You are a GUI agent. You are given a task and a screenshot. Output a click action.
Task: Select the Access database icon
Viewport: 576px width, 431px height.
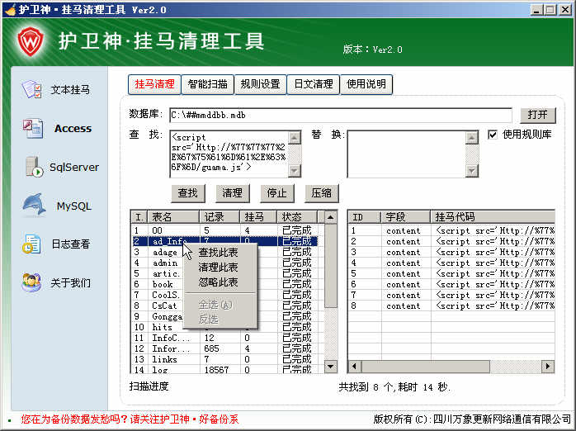pos(33,128)
